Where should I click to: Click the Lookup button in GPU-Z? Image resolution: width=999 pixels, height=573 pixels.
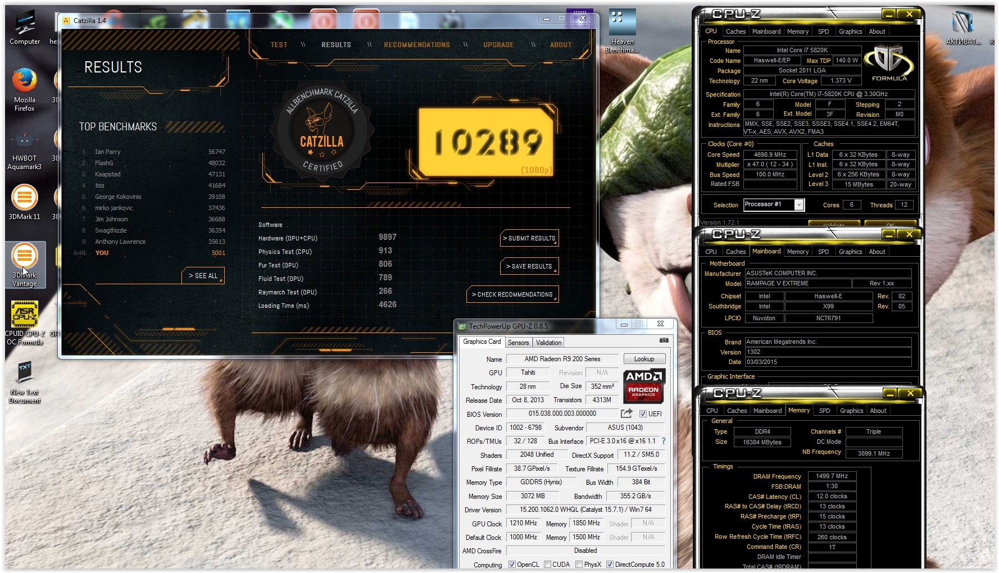tap(644, 359)
